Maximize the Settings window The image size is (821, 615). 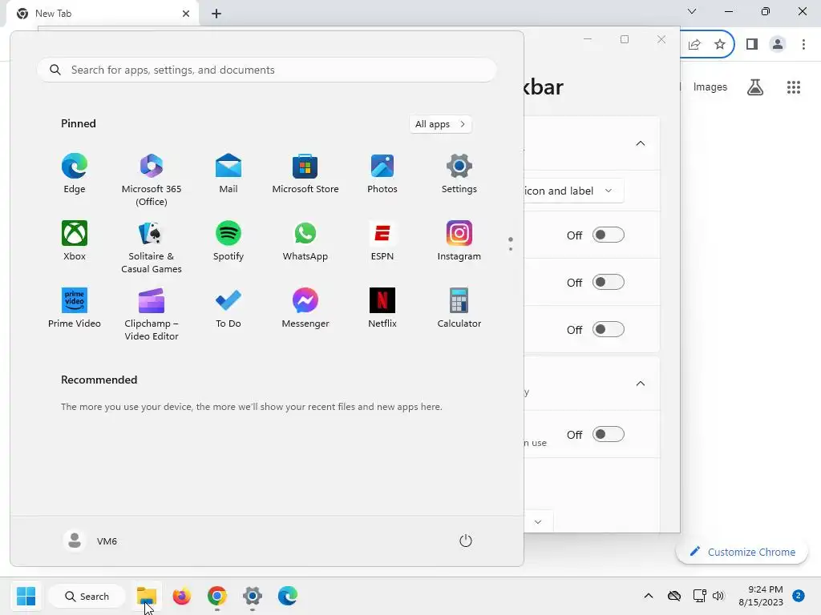624,39
